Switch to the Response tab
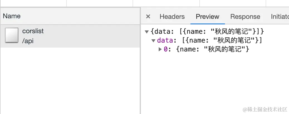The height and width of the screenshot is (114, 289). tap(245, 17)
